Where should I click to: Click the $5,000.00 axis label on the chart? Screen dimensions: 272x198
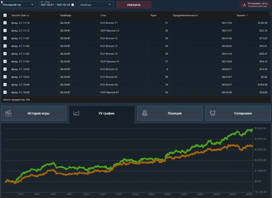(x=260, y=128)
